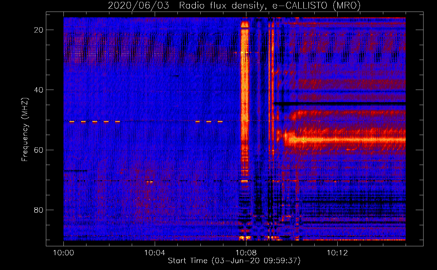This screenshot has width=437, height=270.
Task: Click the "Frequency (MHZ)" axis label
Action: point(25,129)
